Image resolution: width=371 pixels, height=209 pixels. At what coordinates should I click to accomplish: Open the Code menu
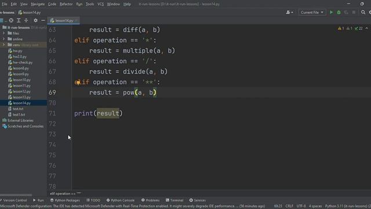click(x=52, y=4)
